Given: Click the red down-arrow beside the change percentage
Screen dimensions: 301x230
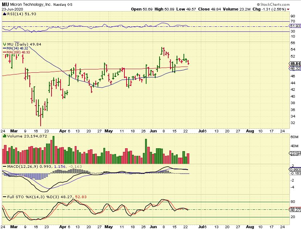Looking at the screenshot, I should [x=288, y=9].
